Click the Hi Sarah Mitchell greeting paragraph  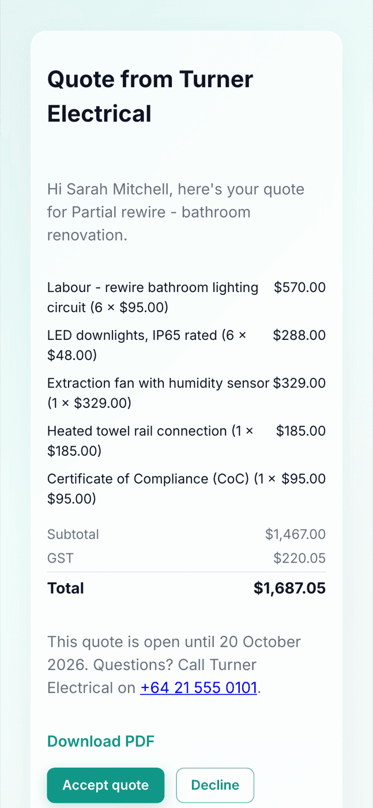176,212
